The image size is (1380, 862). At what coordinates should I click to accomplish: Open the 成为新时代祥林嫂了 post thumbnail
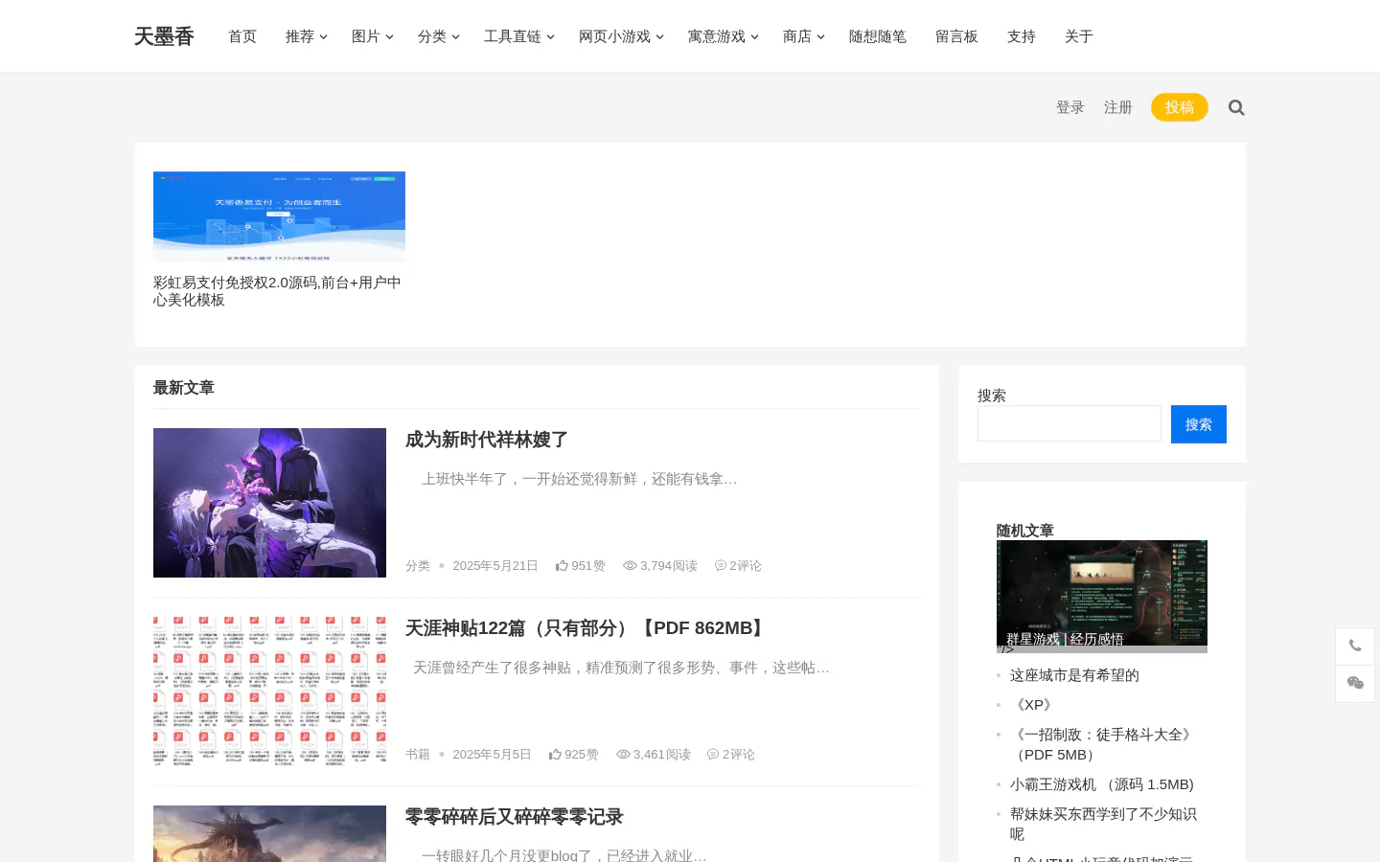tap(269, 503)
